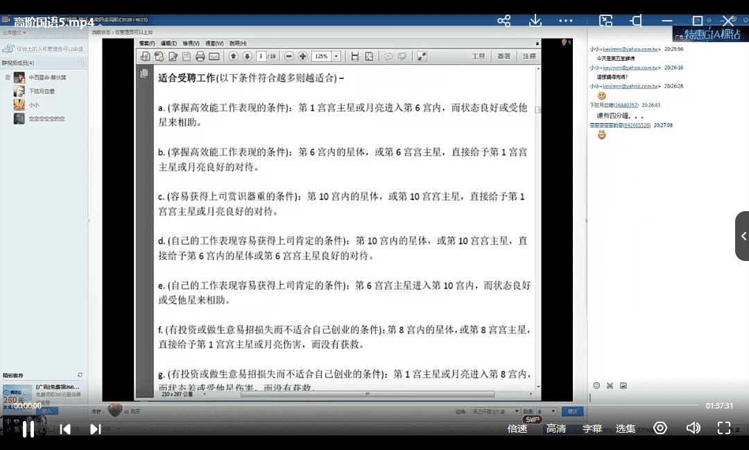Open the 工具 tools panel
The height and width of the screenshot is (450, 749).
479,56
